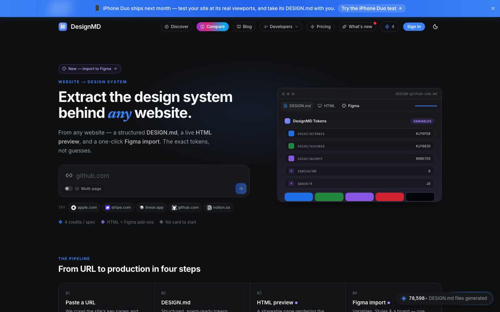Click the DesignMD hash logo icon
The height and width of the screenshot is (312, 500).
tap(63, 27)
